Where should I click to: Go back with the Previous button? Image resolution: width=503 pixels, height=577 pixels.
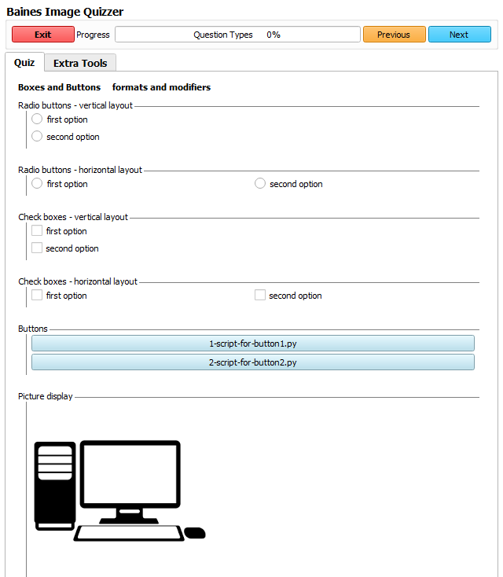(x=394, y=35)
